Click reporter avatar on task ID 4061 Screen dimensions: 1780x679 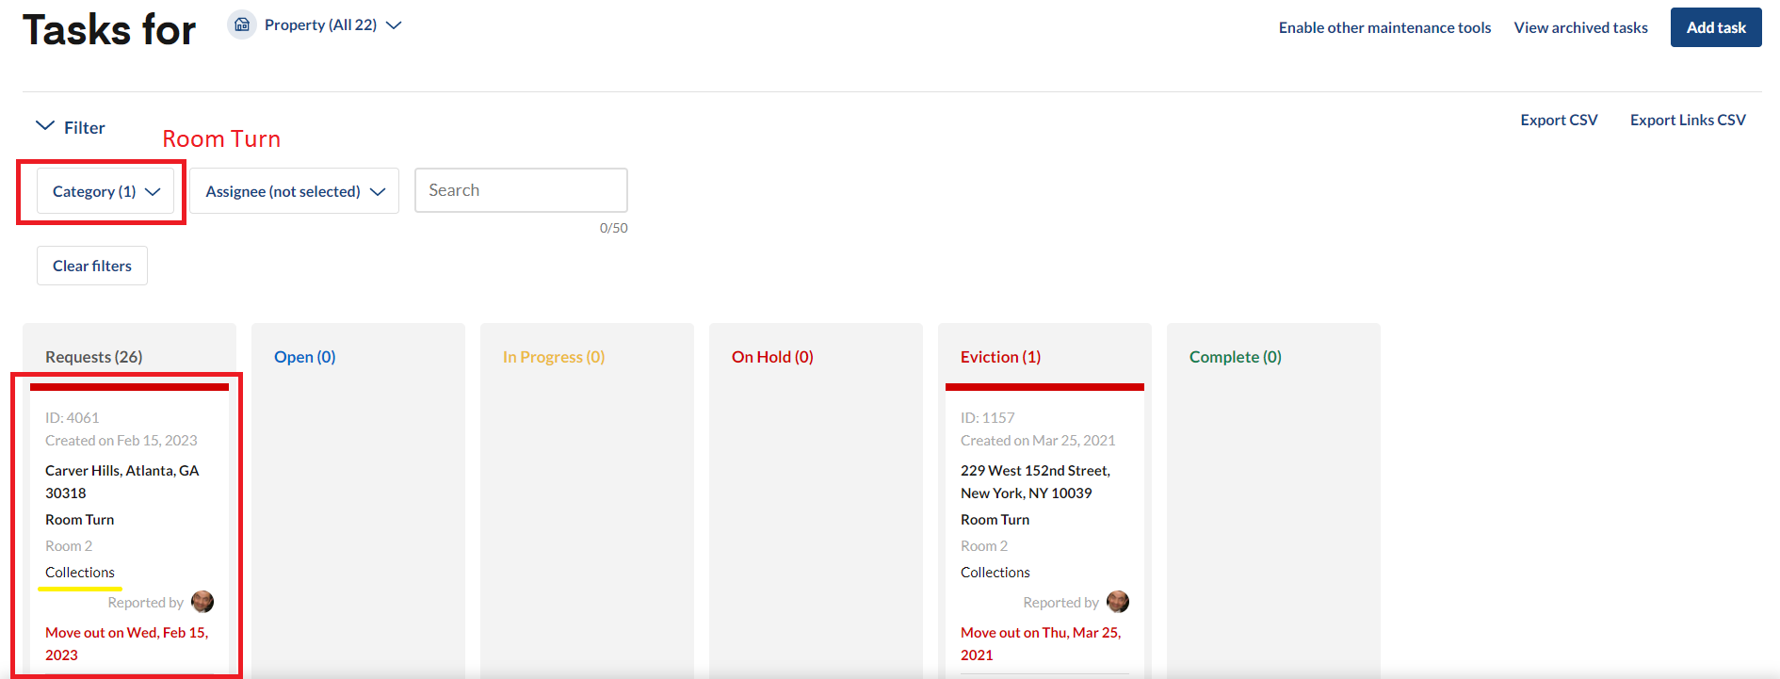tap(202, 602)
